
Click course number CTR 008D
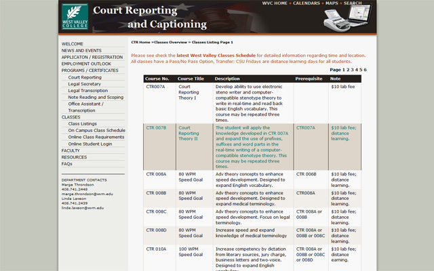coord(156,230)
